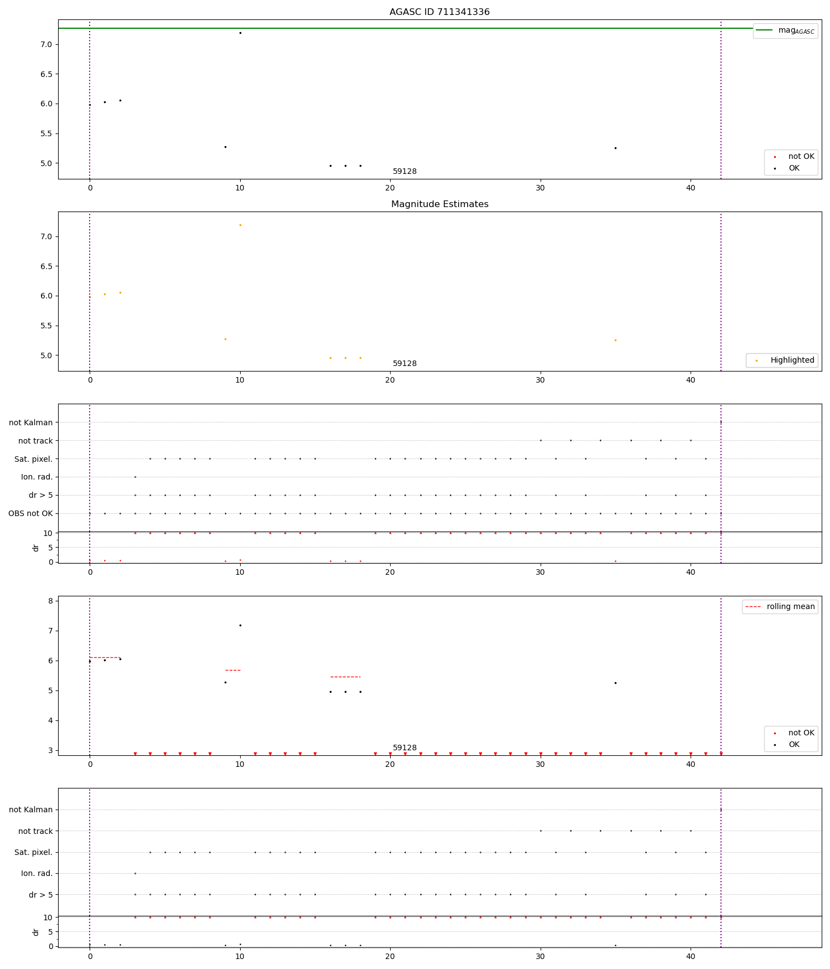Click the 'Magnitude Estimates' subplot title
Viewport: 830px width, 969px height.
point(439,204)
